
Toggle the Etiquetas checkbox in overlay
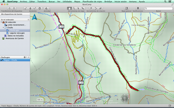coord(104,101)
